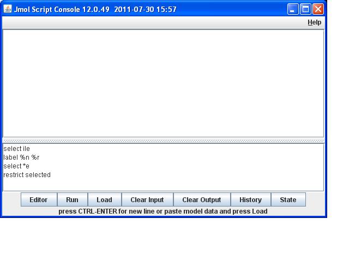Run the script with the Run button
Image resolution: width=349 pixels, height=279 pixels.
(72, 200)
